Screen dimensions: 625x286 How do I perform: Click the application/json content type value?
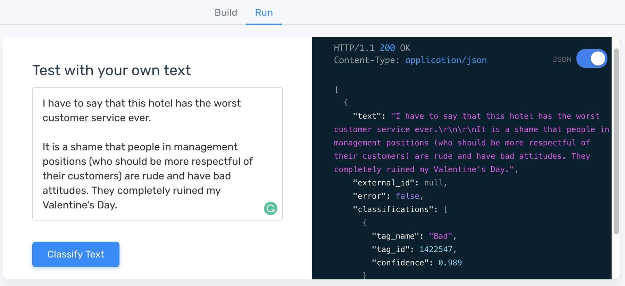coord(446,60)
